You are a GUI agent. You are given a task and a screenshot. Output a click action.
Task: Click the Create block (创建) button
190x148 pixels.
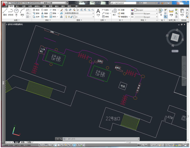point(121,10)
